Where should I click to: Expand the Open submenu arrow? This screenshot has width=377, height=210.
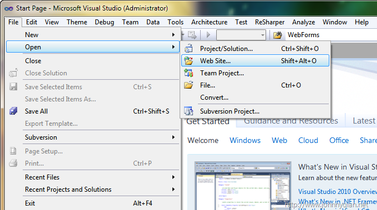174,47
